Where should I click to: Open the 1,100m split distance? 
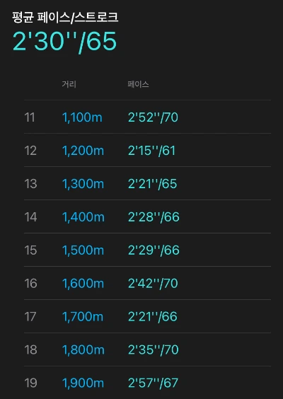(82, 117)
